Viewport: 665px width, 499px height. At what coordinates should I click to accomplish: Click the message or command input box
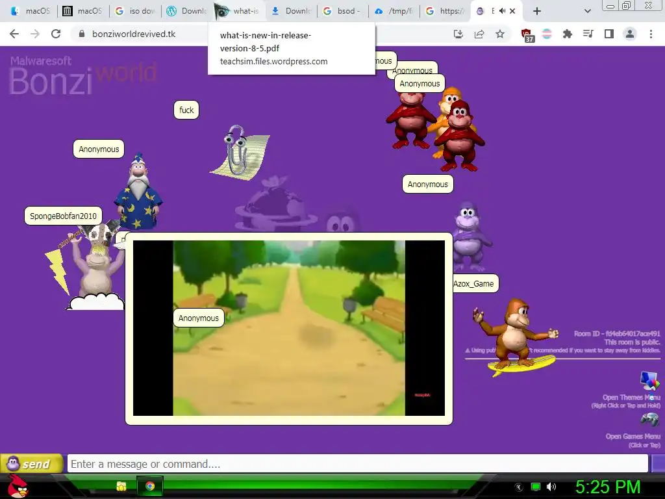tap(358, 464)
